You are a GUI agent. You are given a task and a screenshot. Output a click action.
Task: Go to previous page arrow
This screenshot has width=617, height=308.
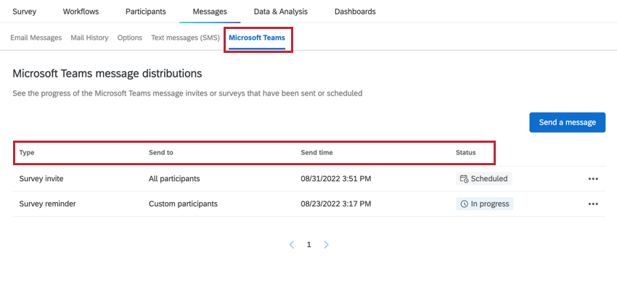[x=292, y=245]
